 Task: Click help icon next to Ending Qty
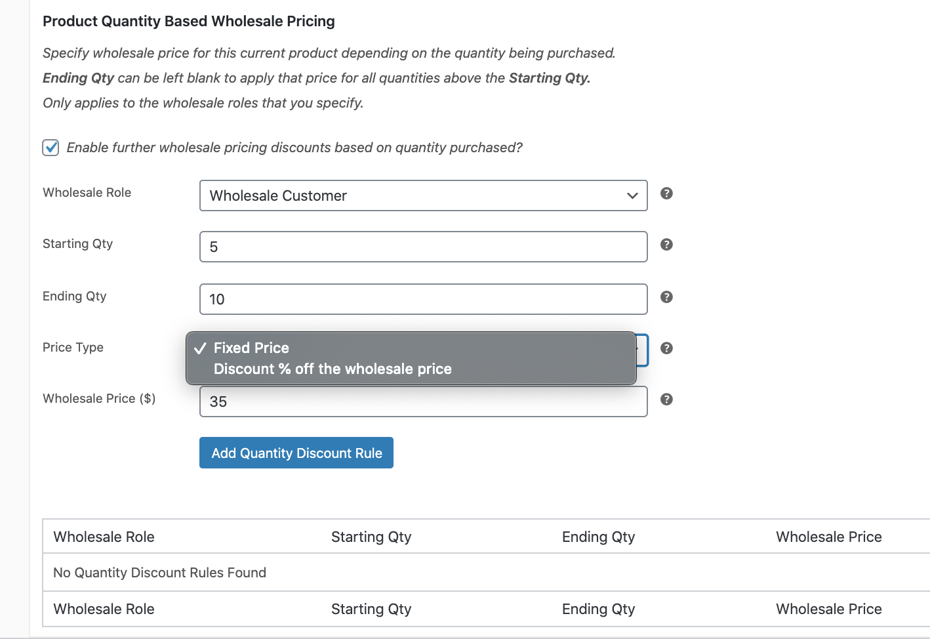click(x=666, y=297)
